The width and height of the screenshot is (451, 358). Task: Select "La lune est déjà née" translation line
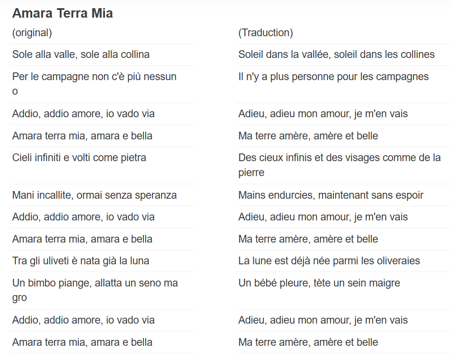point(329,261)
